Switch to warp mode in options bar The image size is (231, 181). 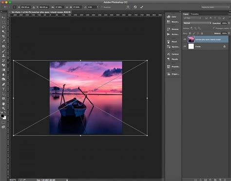pos(128,7)
